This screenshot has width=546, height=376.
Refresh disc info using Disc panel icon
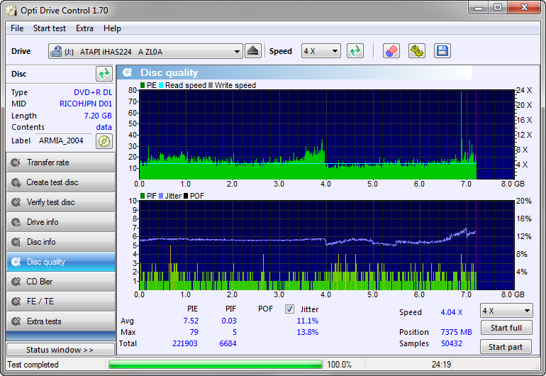(104, 74)
